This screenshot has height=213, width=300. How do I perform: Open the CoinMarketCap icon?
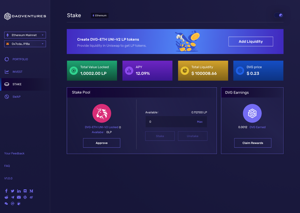pyautogui.click(x=13, y=203)
